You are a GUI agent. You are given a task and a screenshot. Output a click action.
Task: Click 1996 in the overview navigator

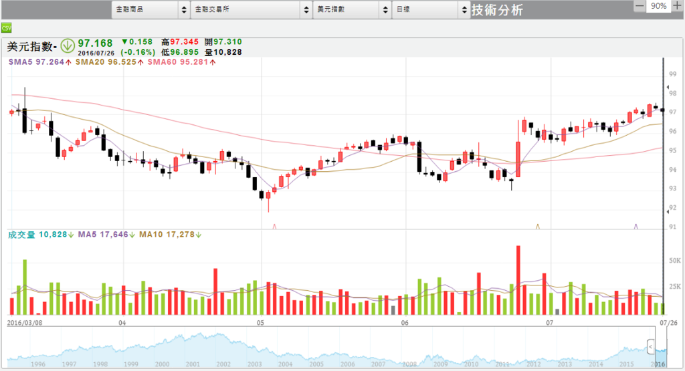click(x=38, y=364)
